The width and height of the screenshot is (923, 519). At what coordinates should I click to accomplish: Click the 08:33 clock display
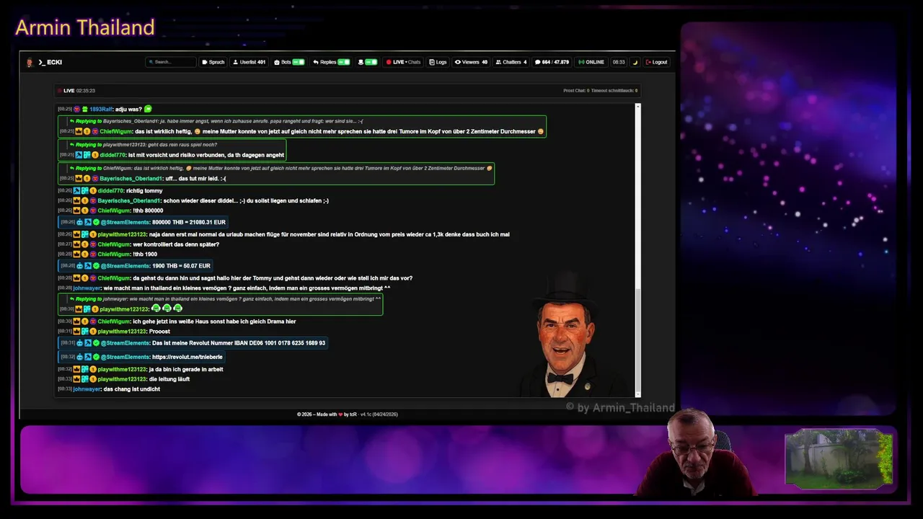point(619,62)
